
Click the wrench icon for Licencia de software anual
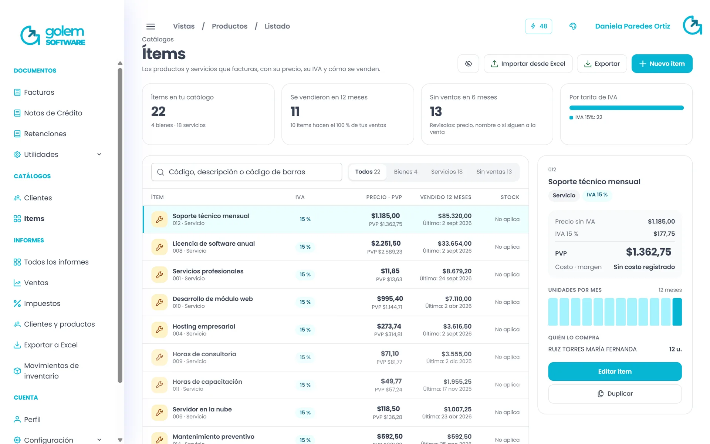[159, 247]
